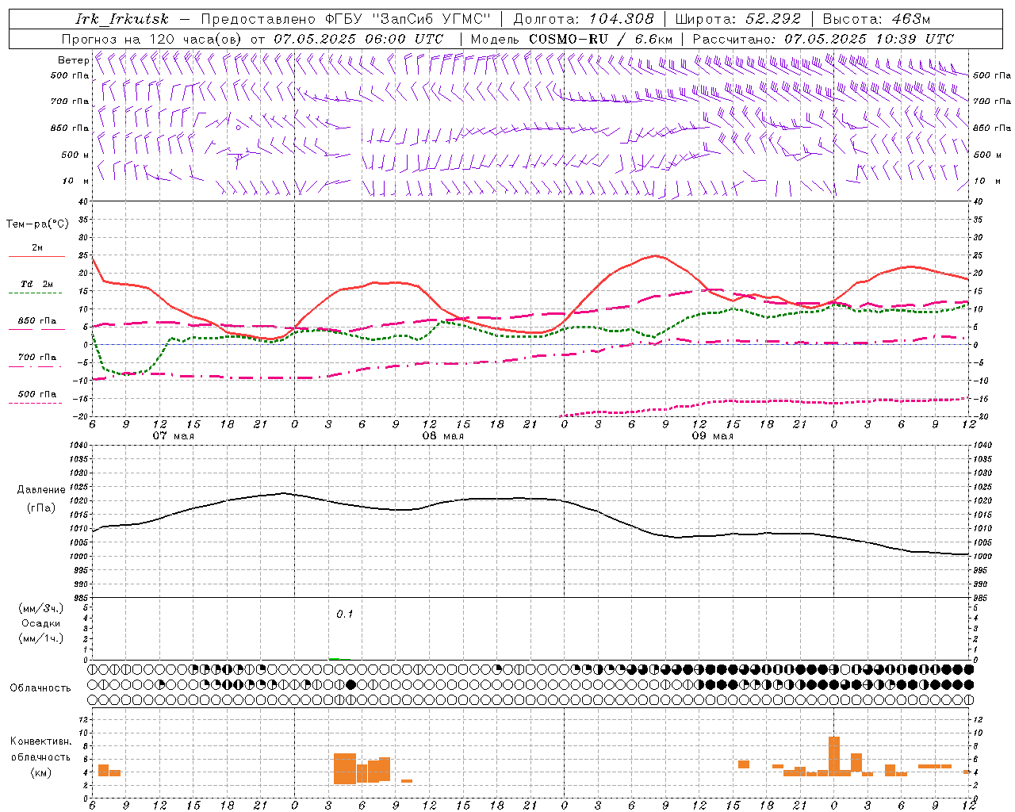1015x812 pixels.
Task: Click the Долгота: 104.308 value
Action: 583,19
